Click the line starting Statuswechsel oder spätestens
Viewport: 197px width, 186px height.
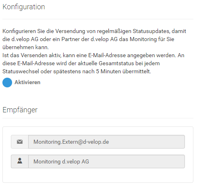coord(77,72)
